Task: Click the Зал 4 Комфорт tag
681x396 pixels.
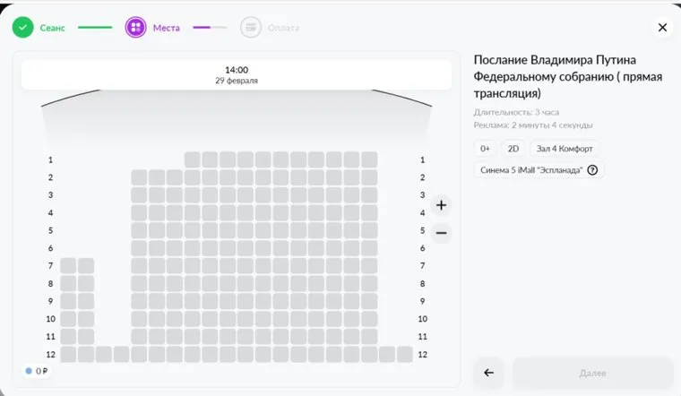Action: [562, 149]
